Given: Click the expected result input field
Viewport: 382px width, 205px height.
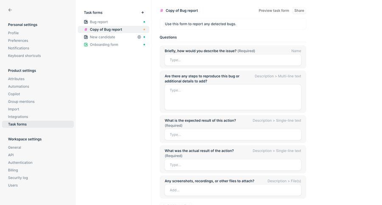Looking at the screenshot, I should click(233, 134).
